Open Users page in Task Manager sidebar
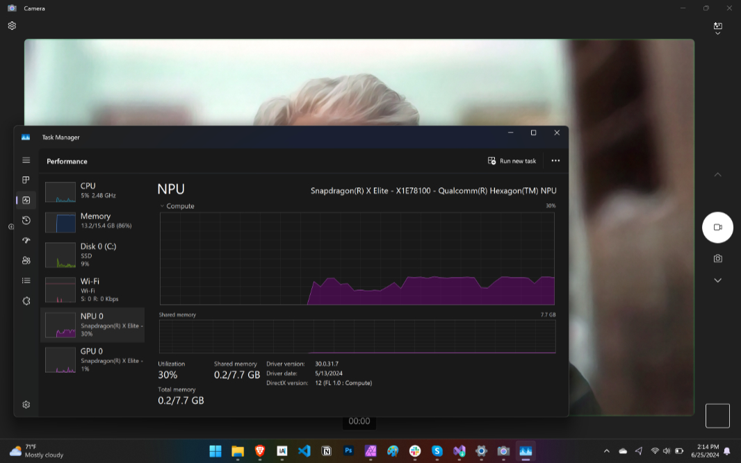The width and height of the screenshot is (741, 463). 26,260
